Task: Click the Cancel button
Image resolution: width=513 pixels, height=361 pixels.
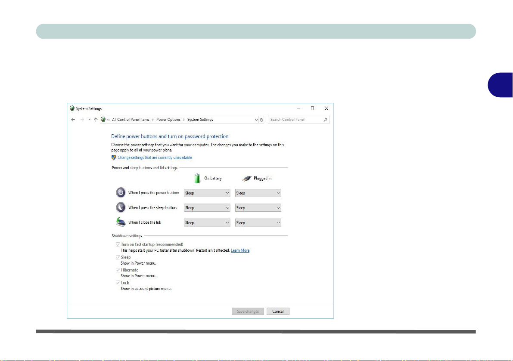Action: tap(278, 312)
